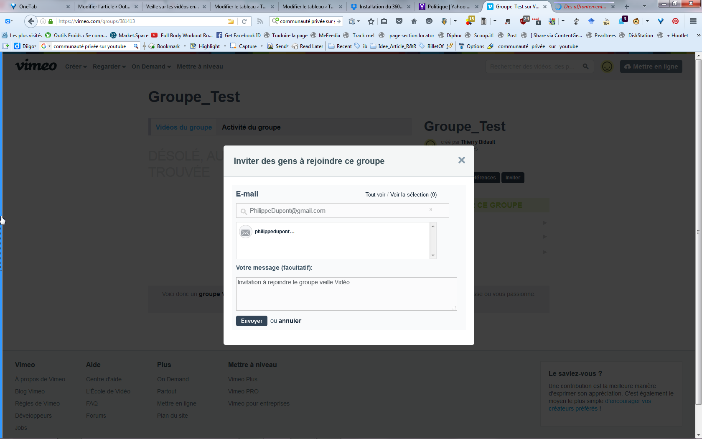Click the annuler link in the dialog
The image size is (702, 439).
[290, 321]
